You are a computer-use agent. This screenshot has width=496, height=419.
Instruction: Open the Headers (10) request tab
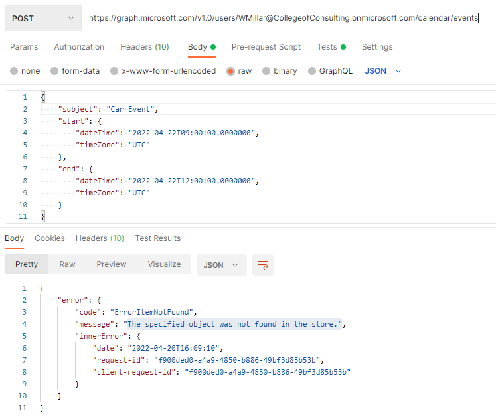coord(145,47)
